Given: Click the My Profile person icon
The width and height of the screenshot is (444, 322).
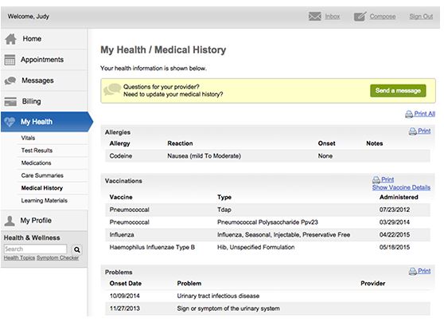Looking at the screenshot, I should tap(10, 221).
